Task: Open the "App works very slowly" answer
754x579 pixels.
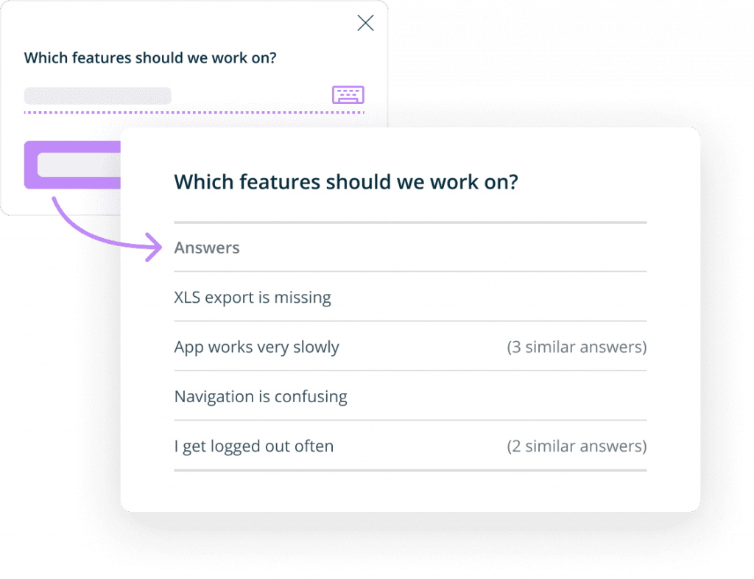Action: click(x=256, y=347)
